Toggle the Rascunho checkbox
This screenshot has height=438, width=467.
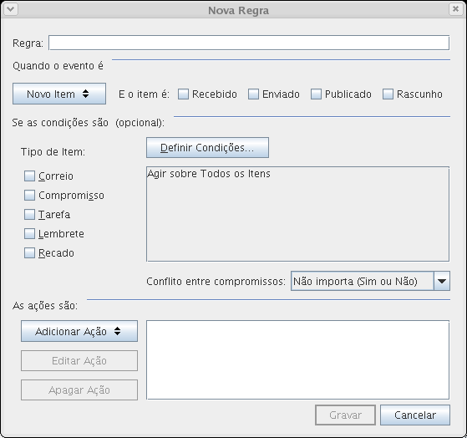click(x=388, y=94)
